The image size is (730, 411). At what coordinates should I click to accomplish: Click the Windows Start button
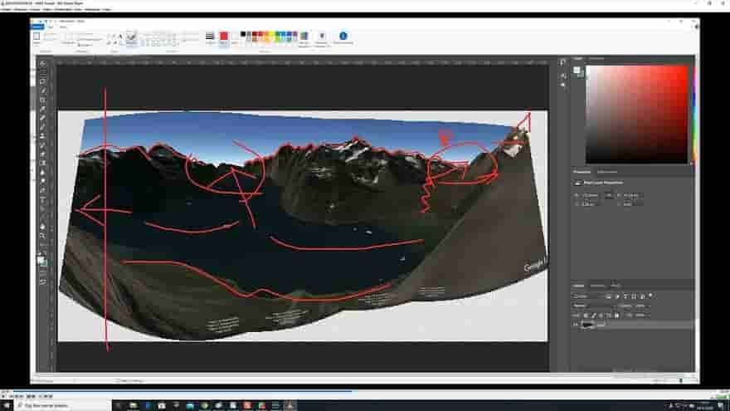[x=7, y=405]
